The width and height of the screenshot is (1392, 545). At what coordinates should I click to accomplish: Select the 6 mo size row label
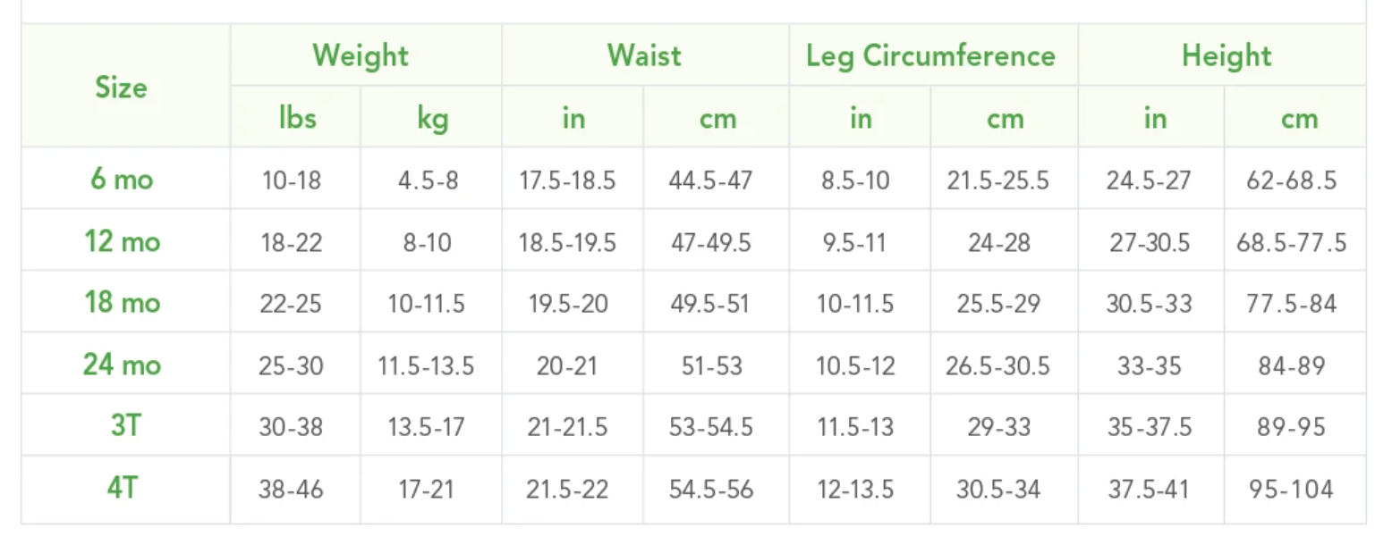pos(122,180)
